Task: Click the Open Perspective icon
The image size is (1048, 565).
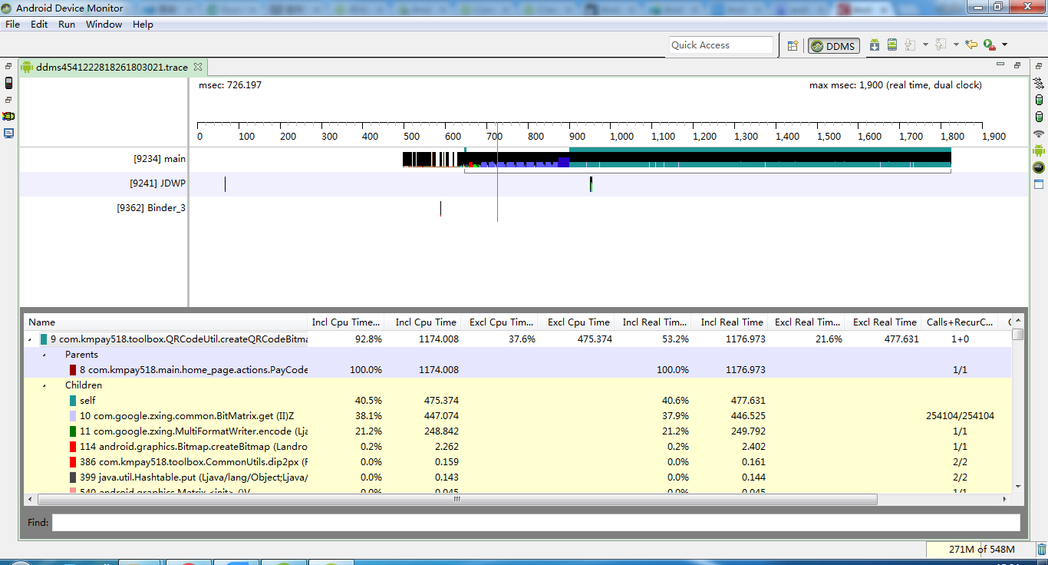Action: pyautogui.click(x=793, y=46)
